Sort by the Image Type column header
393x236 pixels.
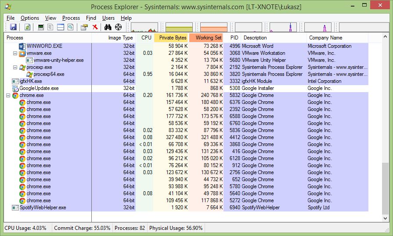114,38
